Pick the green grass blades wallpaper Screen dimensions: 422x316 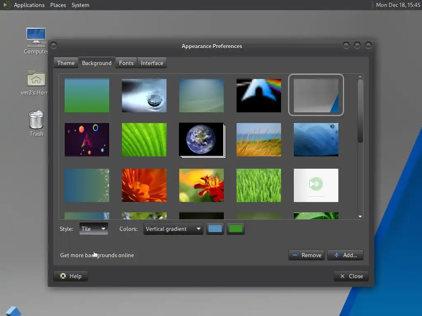[x=259, y=186]
